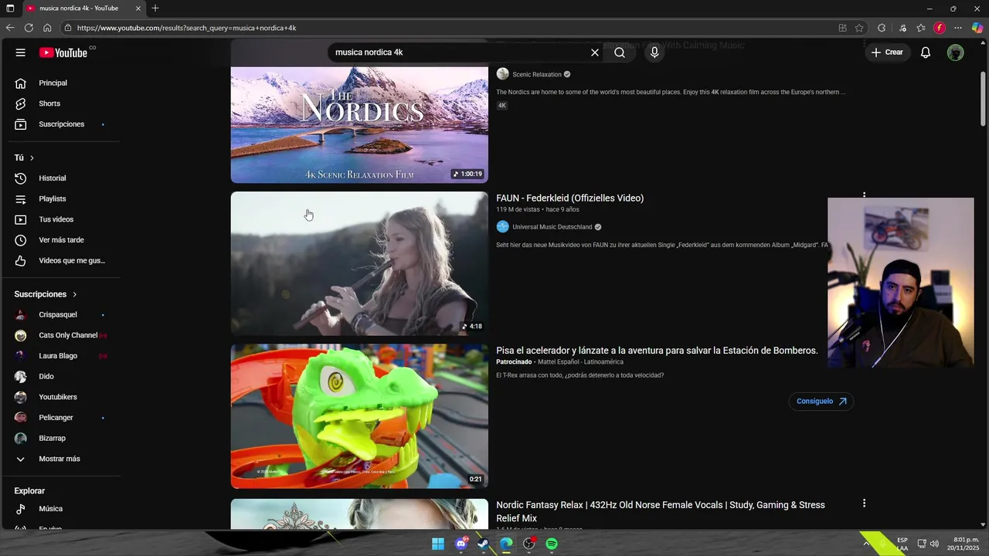989x556 pixels.
Task: Clear the search box text
Action: pyautogui.click(x=595, y=53)
